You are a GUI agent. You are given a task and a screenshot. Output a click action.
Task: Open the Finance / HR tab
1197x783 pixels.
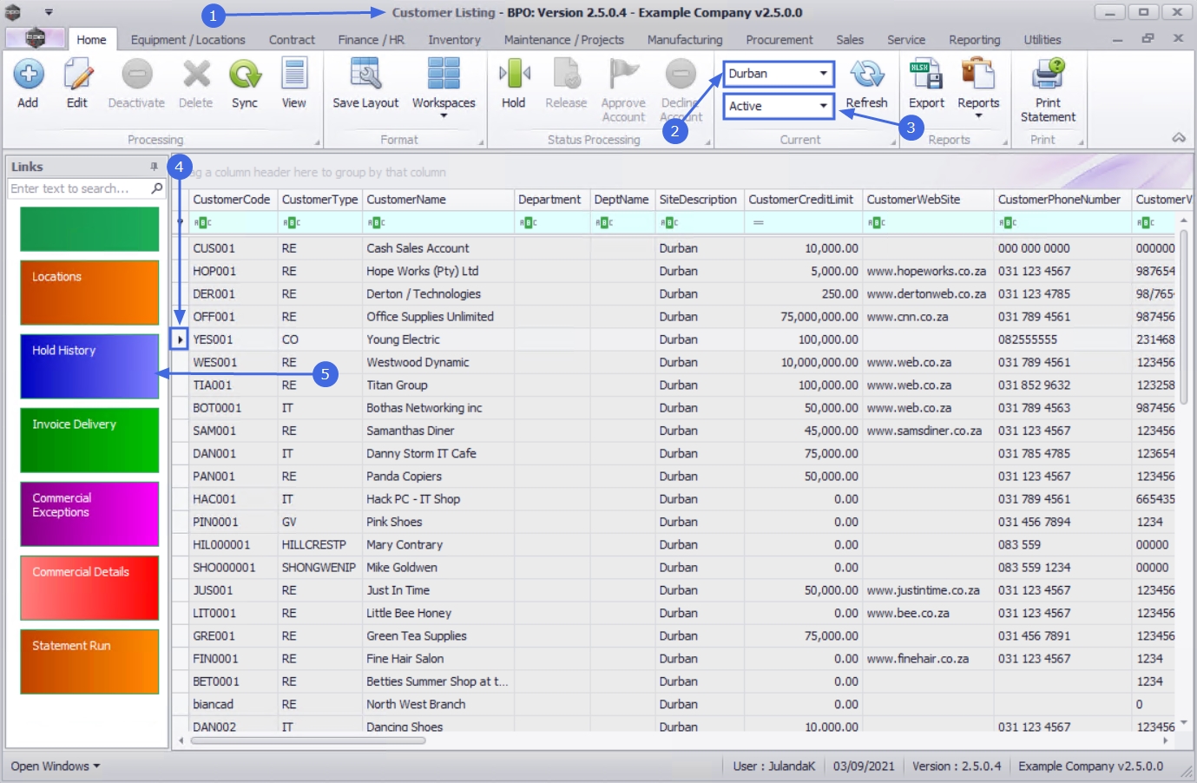(x=371, y=40)
